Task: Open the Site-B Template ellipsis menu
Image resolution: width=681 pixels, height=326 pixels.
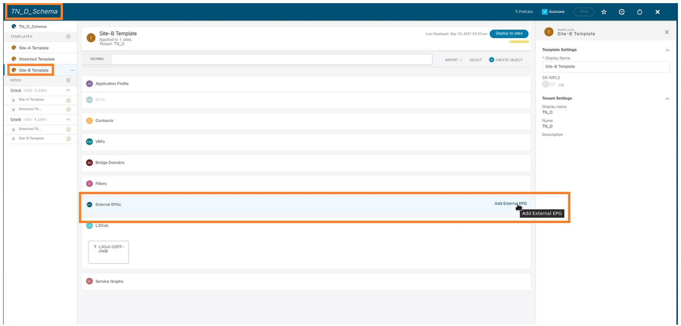Action: (72, 70)
